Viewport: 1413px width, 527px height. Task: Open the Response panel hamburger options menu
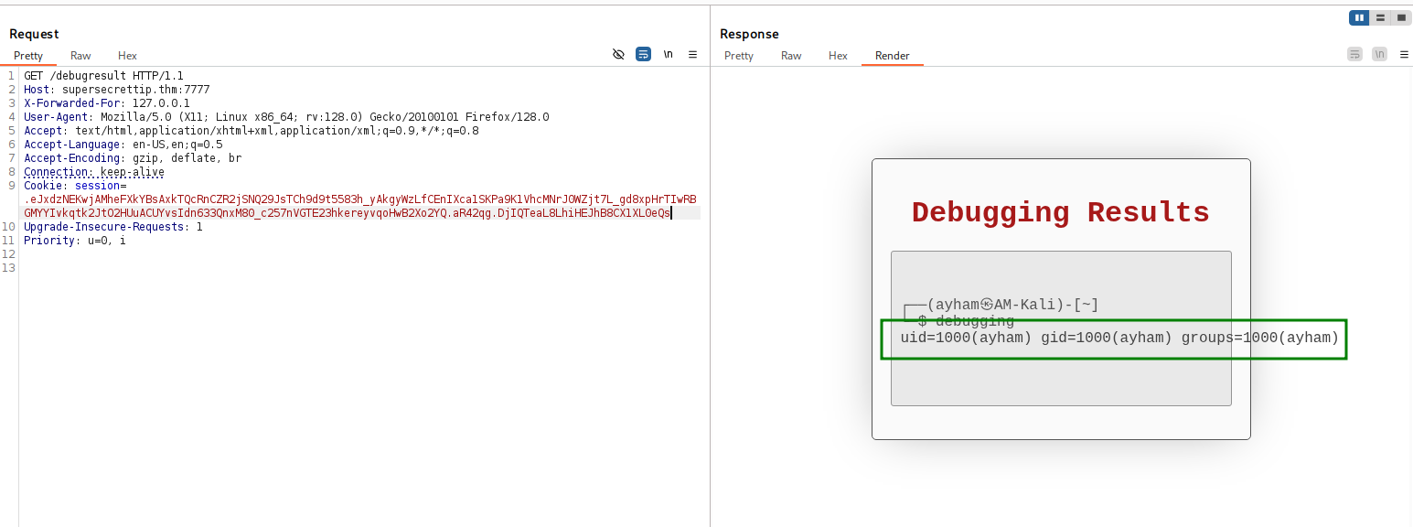(x=1403, y=55)
